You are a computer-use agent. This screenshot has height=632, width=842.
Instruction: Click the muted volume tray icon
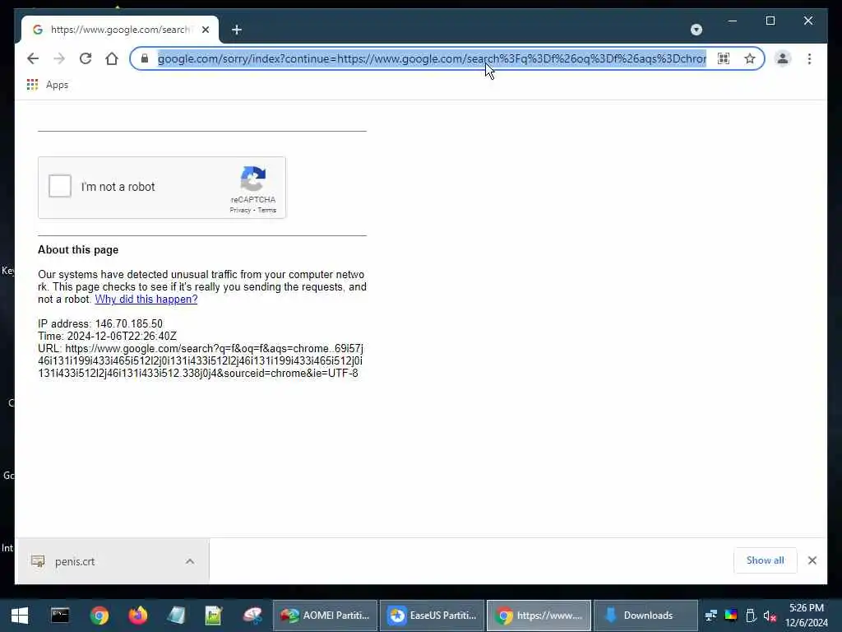tap(770, 616)
